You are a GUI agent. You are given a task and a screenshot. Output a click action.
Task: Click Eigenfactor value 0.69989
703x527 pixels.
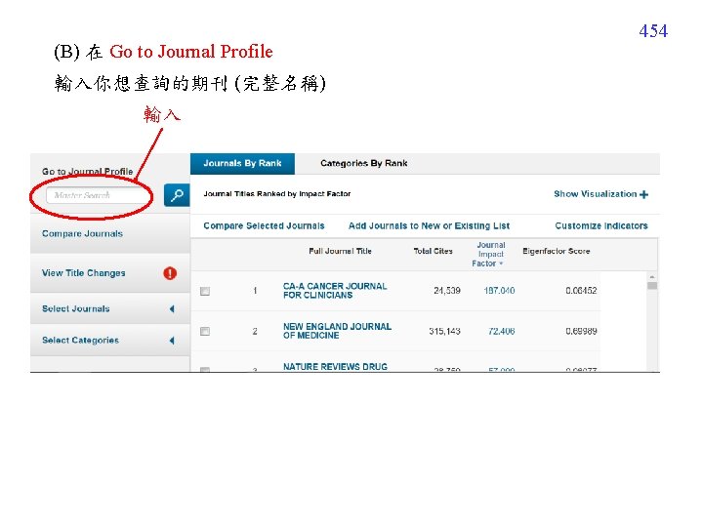click(581, 331)
